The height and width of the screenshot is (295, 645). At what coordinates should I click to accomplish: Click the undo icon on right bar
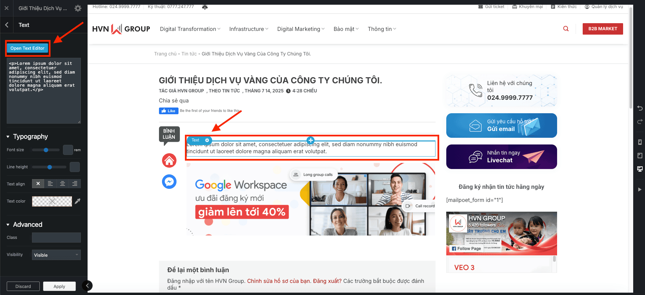coord(640,108)
